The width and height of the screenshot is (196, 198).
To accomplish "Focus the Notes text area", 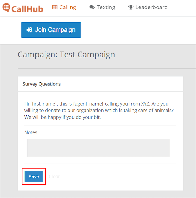I will [98, 148].
